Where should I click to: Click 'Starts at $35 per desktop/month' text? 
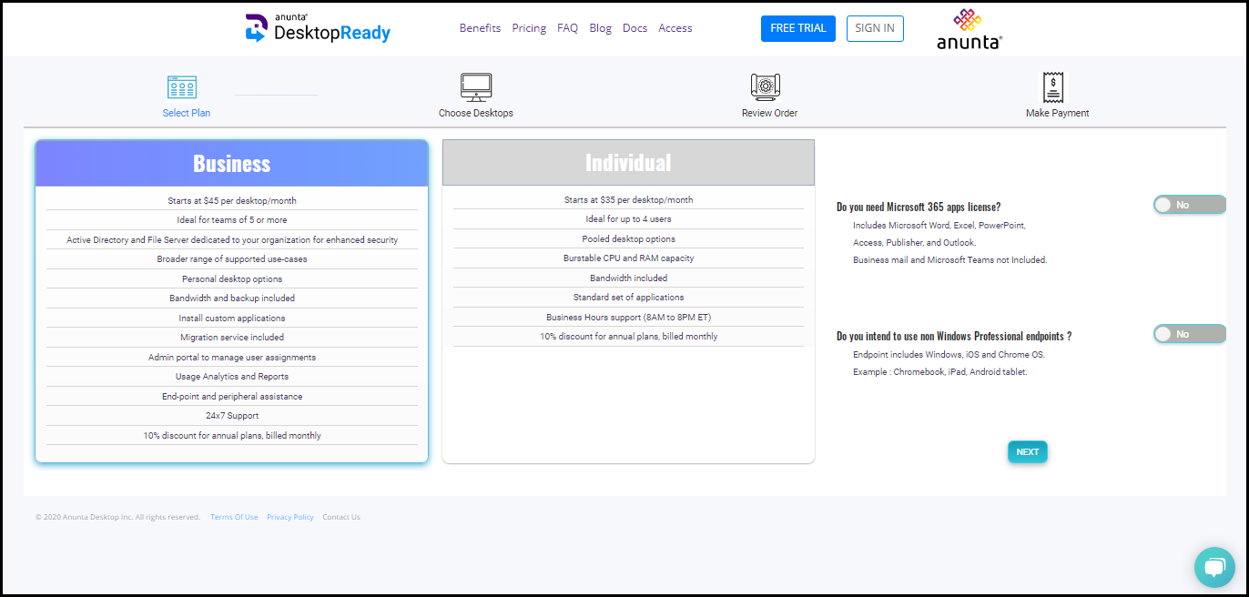pos(628,200)
